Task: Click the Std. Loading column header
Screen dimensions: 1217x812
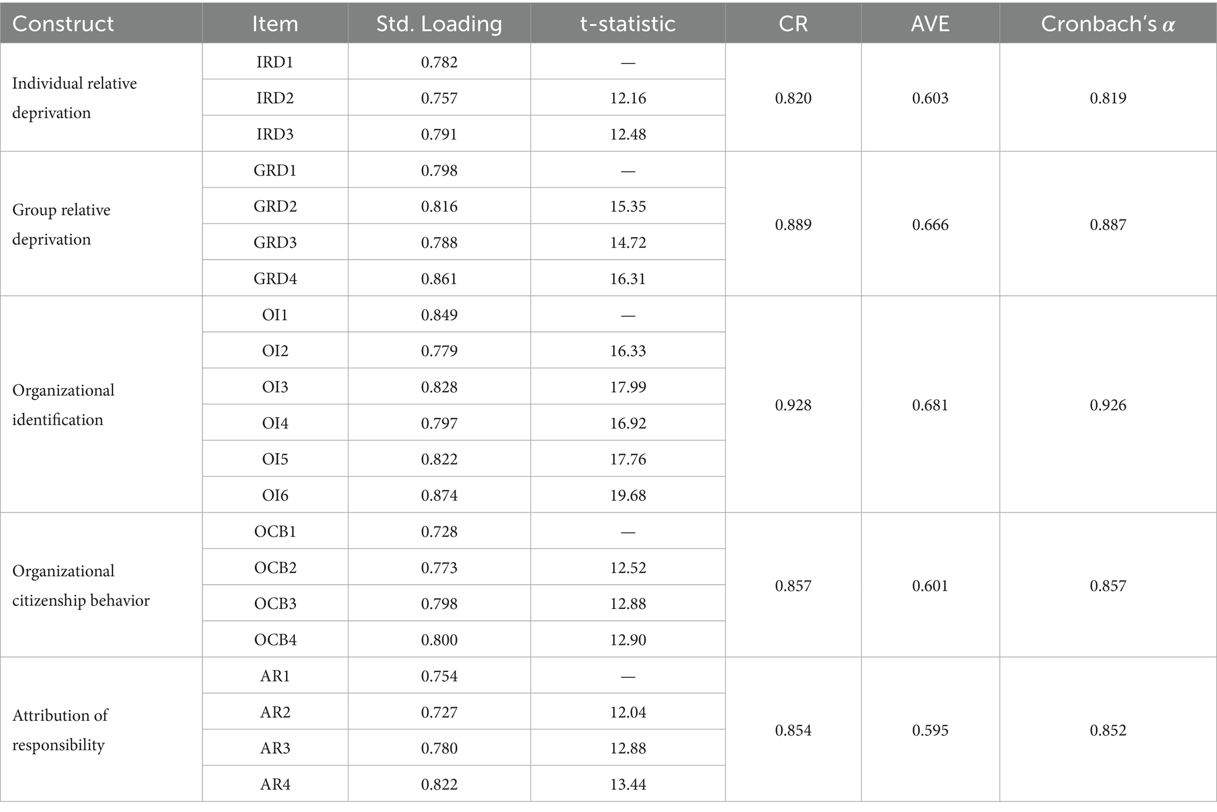Action: click(x=439, y=24)
